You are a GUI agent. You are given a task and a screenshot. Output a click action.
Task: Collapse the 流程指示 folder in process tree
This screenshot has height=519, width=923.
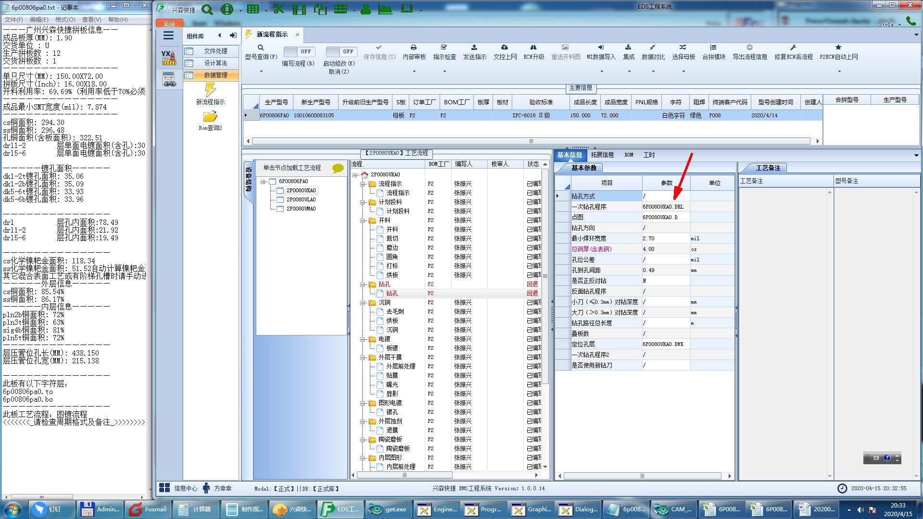pos(363,184)
